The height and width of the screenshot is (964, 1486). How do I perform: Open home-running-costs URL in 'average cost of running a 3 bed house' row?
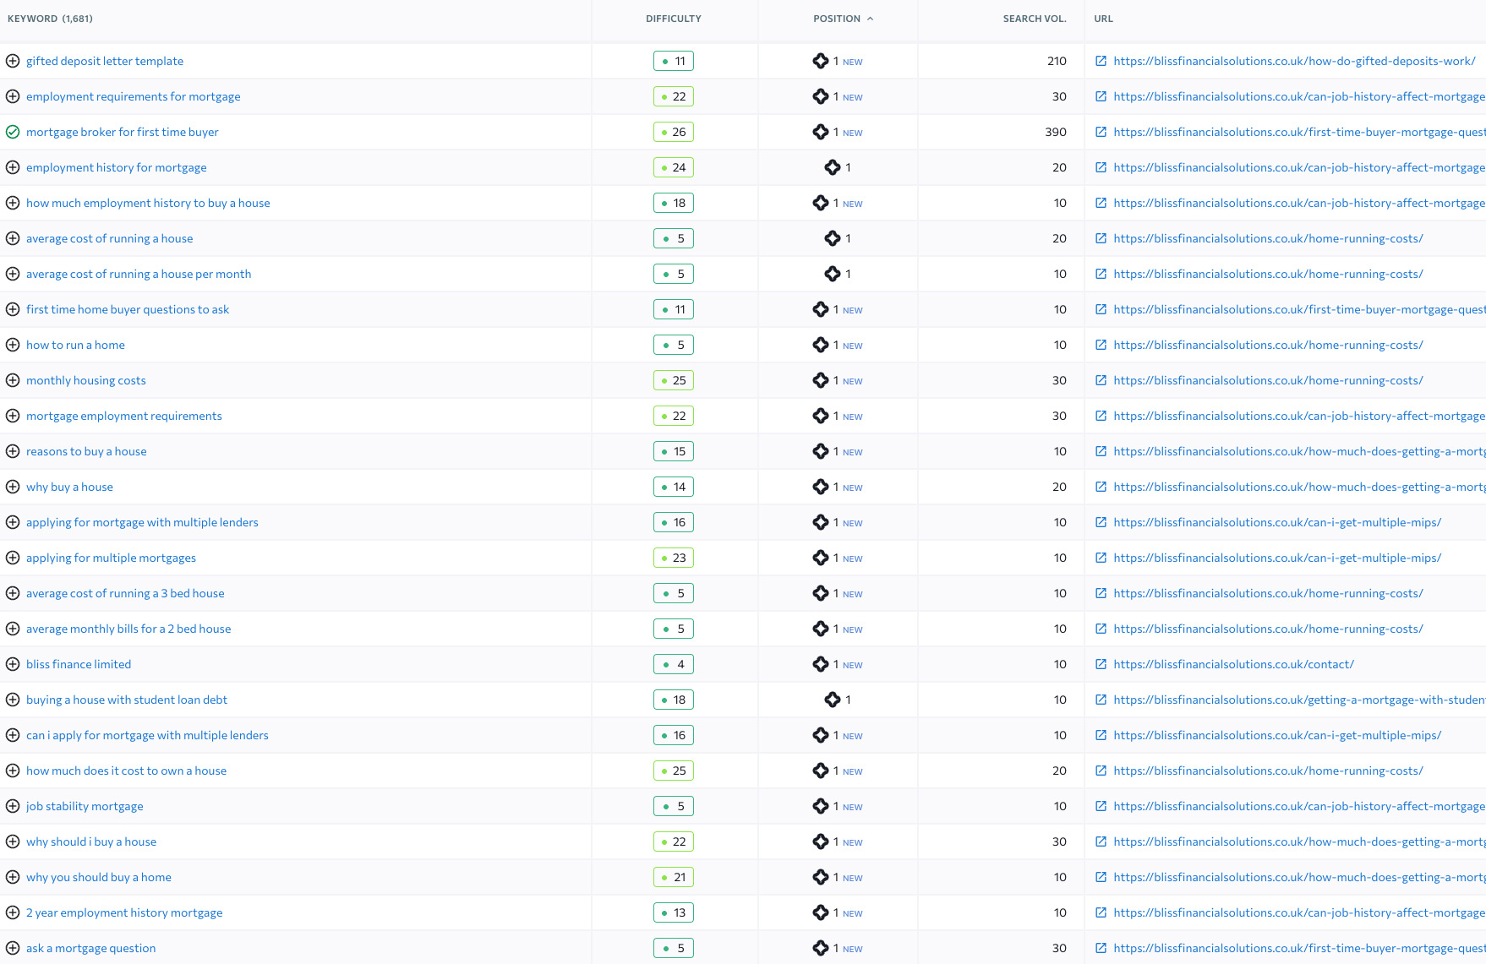(1269, 593)
